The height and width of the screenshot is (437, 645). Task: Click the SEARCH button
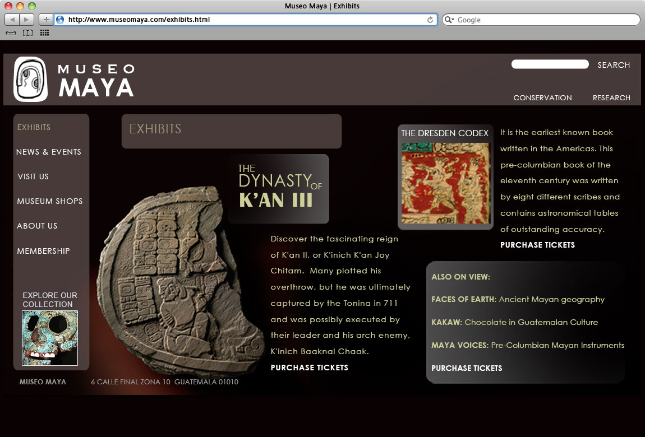[614, 65]
